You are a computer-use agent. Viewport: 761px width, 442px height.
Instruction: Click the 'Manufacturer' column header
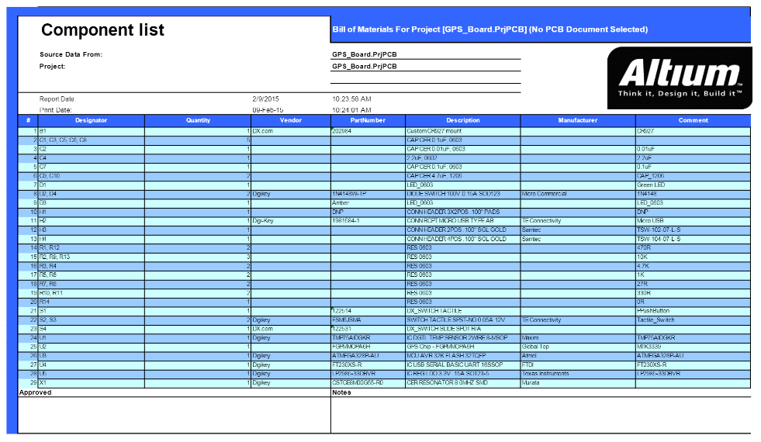pyautogui.click(x=578, y=120)
